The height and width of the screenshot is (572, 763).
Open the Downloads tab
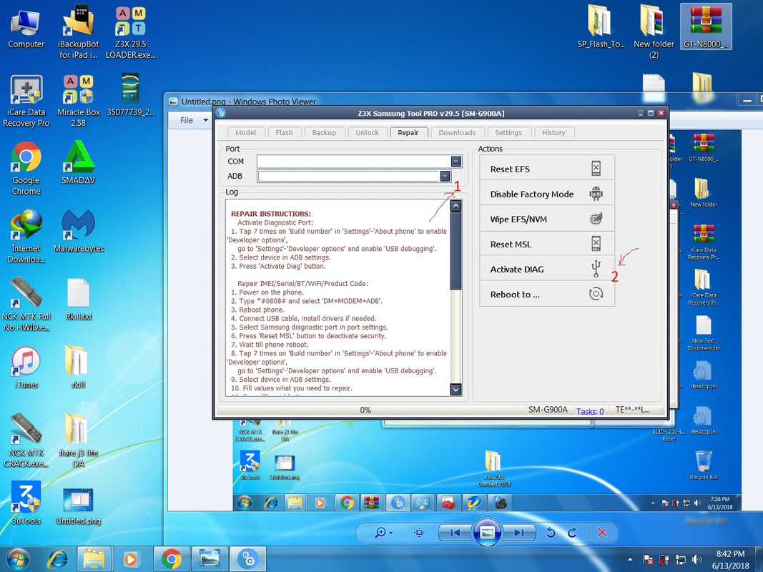pyautogui.click(x=457, y=133)
